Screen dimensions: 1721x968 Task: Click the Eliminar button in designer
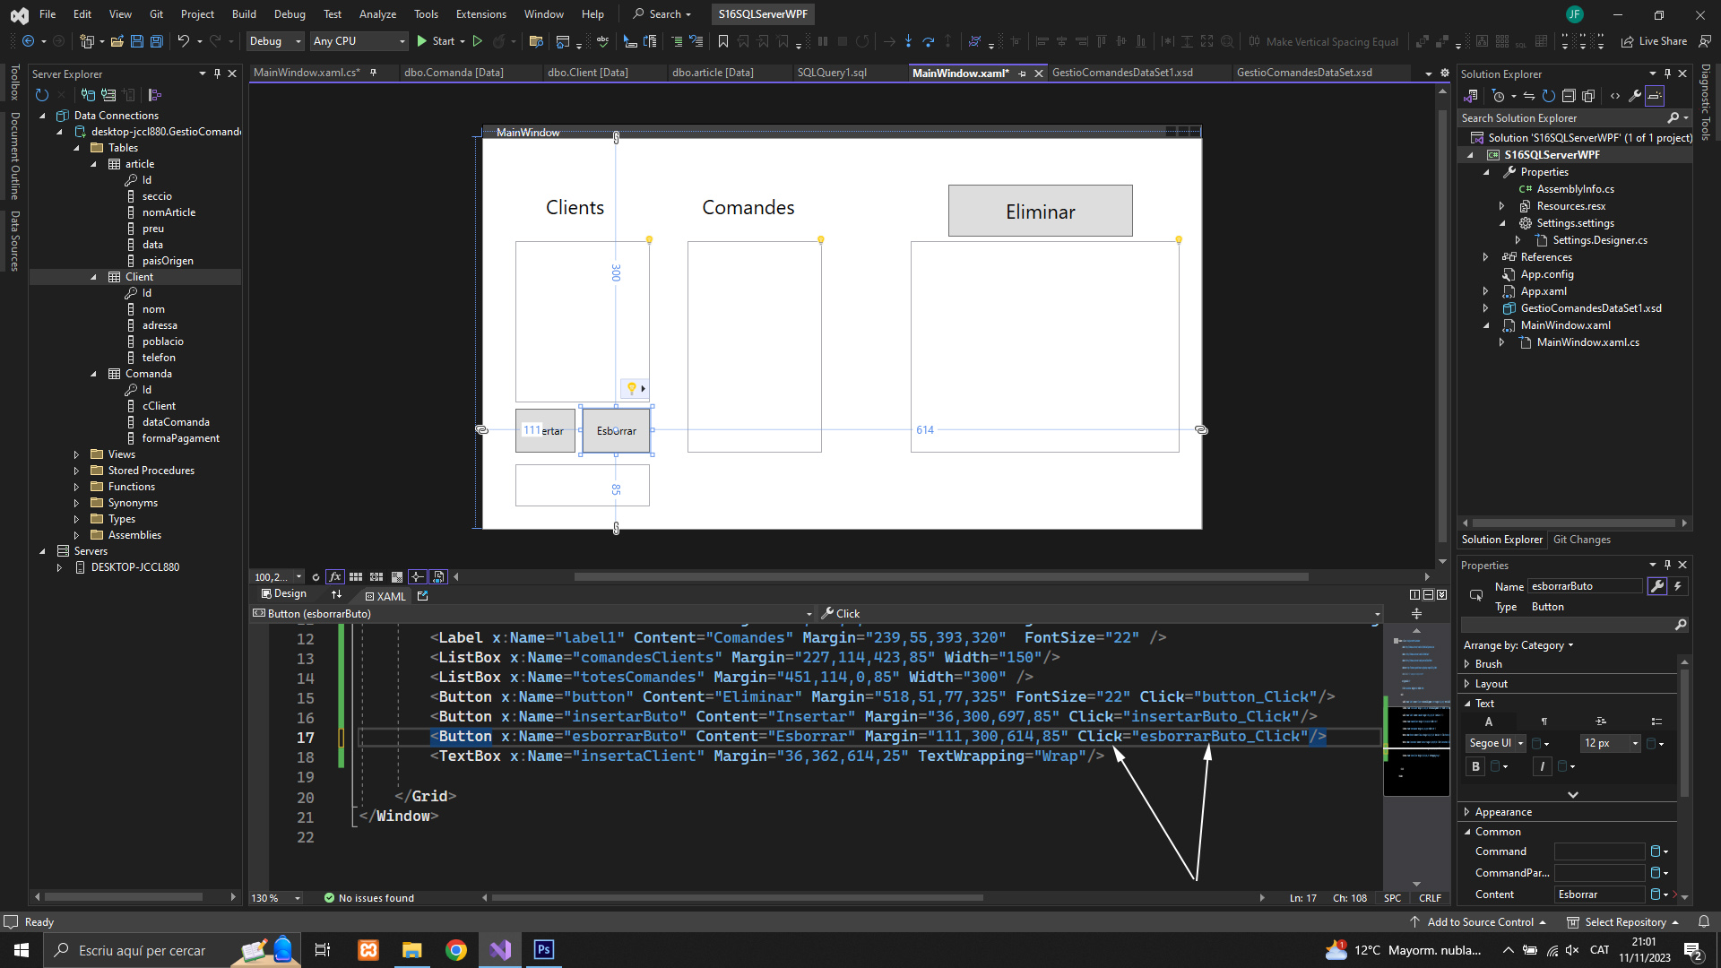[x=1040, y=212]
